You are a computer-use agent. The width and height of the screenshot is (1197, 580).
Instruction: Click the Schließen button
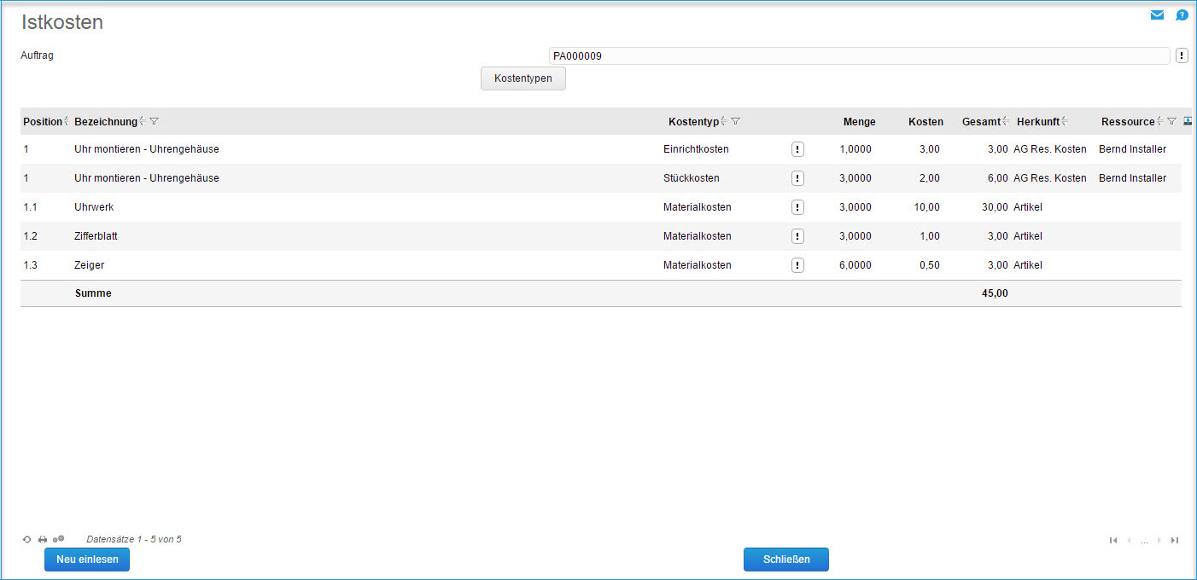(x=786, y=560)
